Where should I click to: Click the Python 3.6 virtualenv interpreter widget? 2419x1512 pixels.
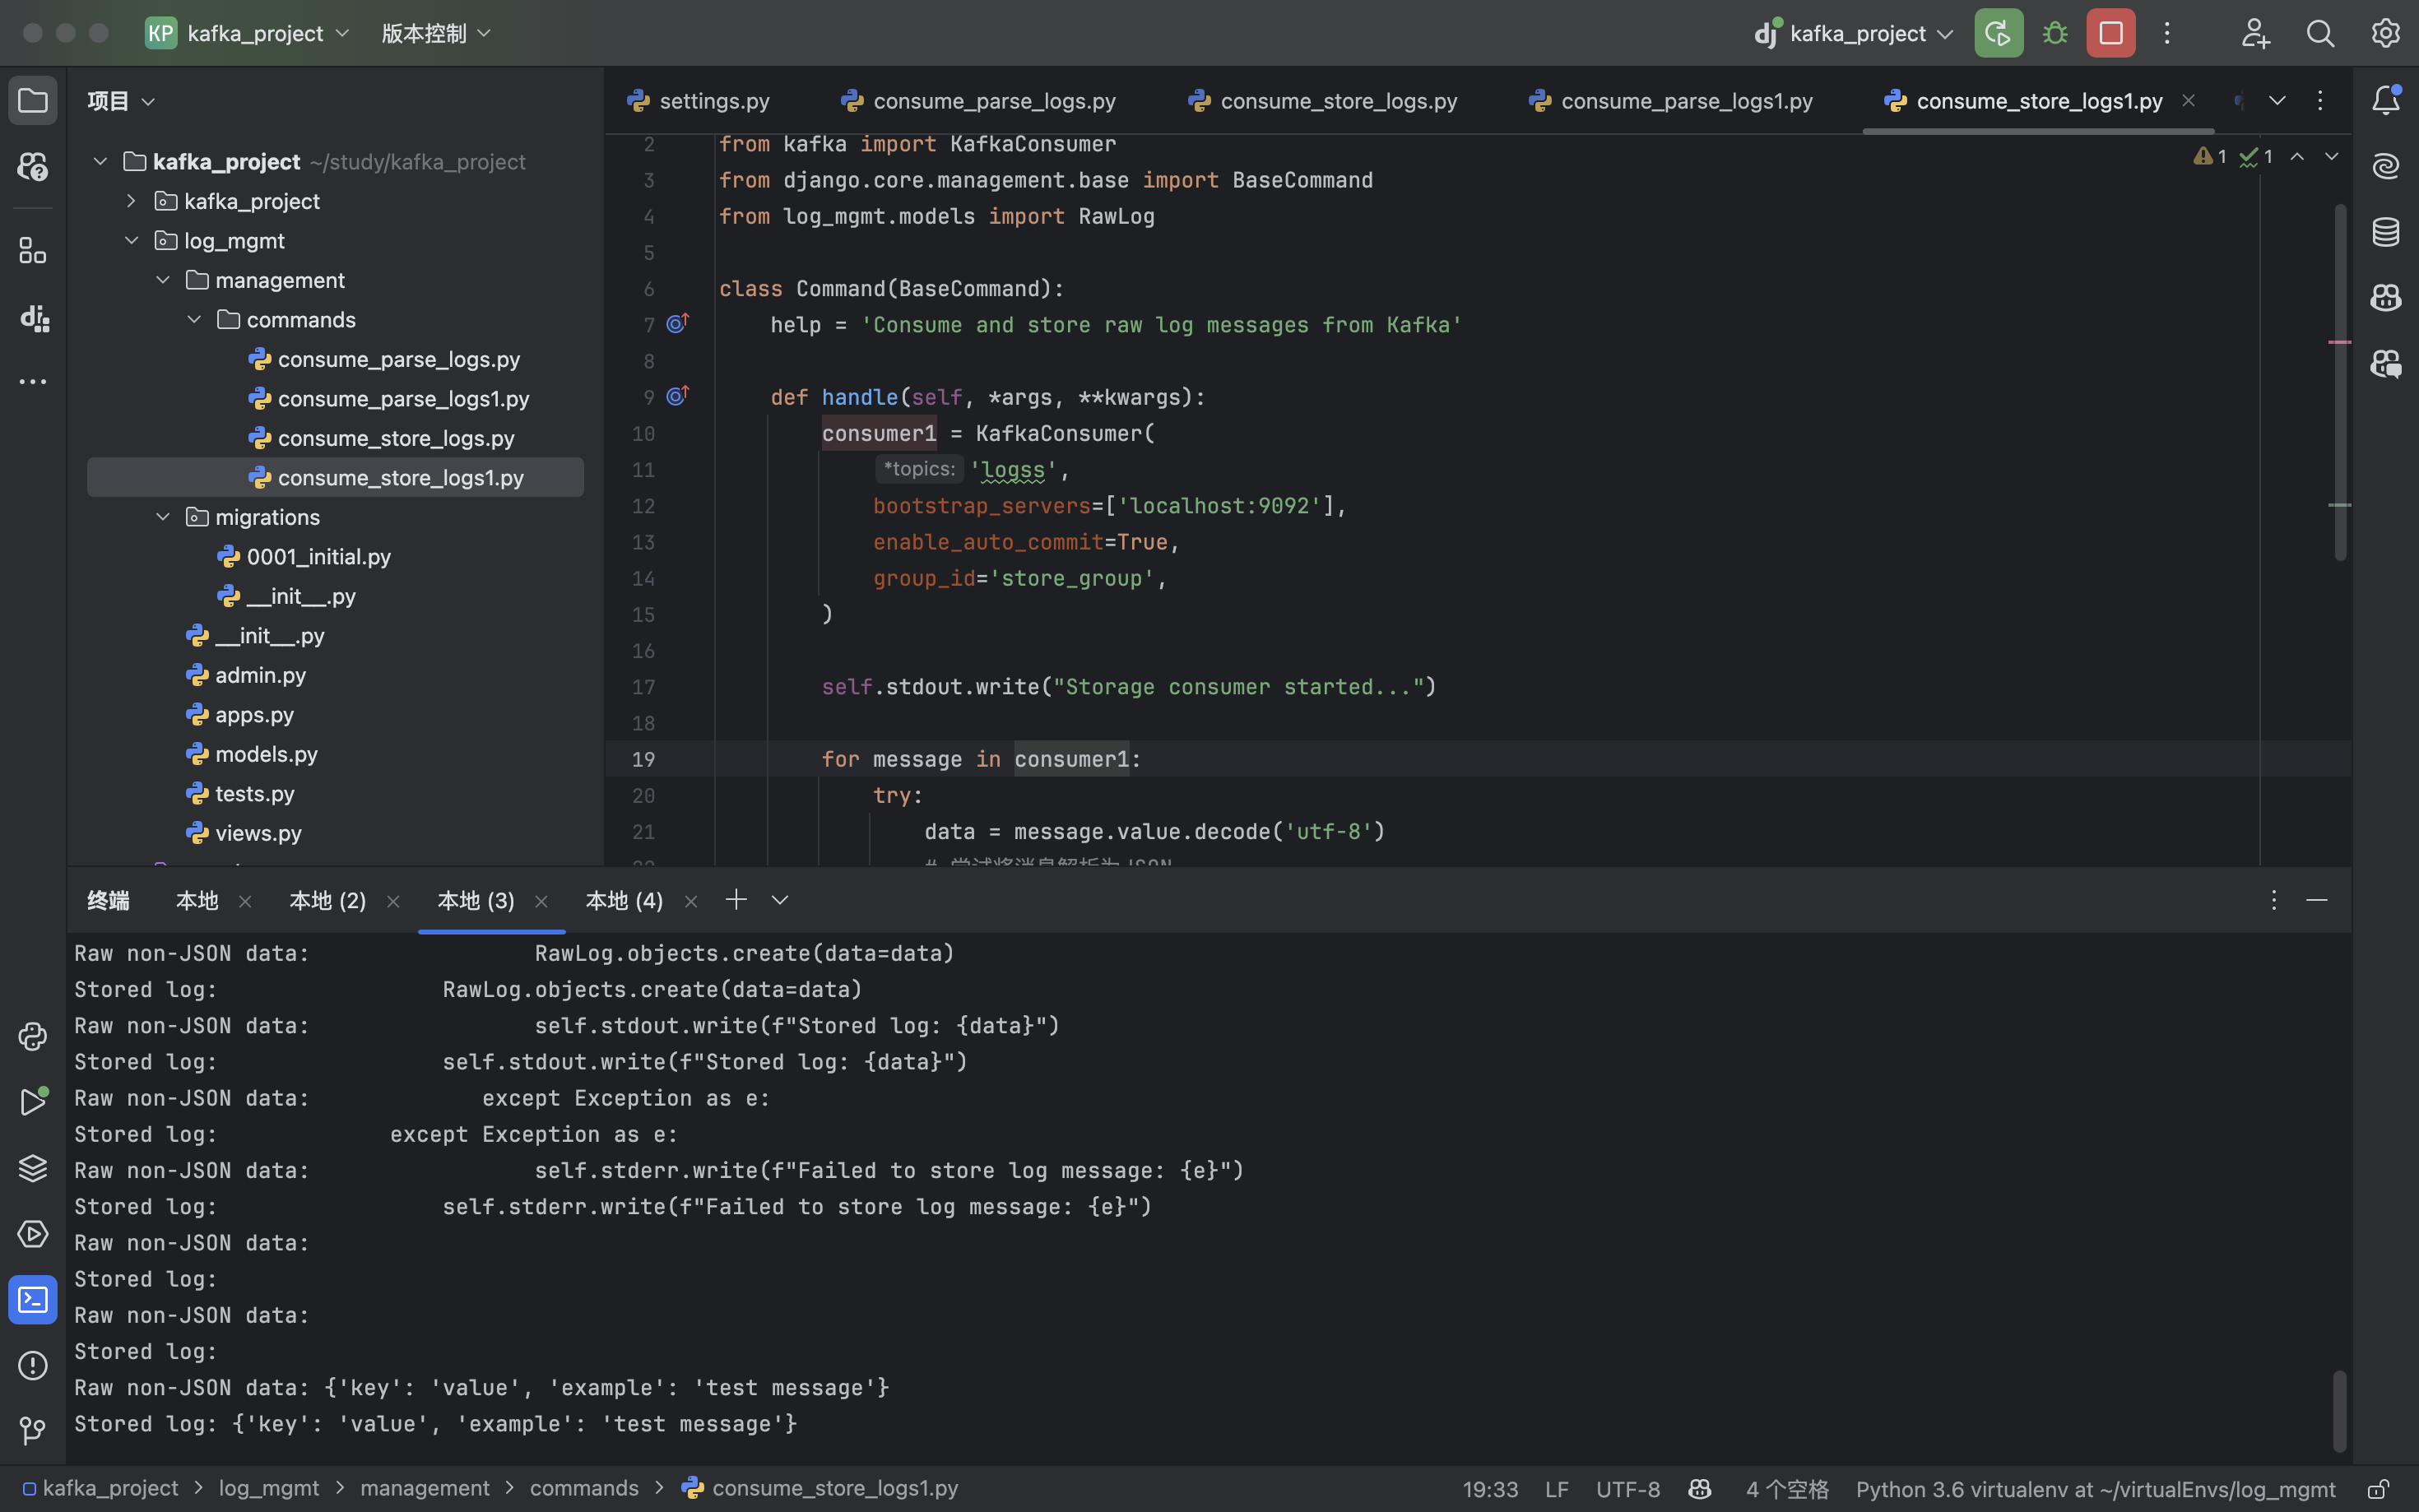(2095, 1489)
